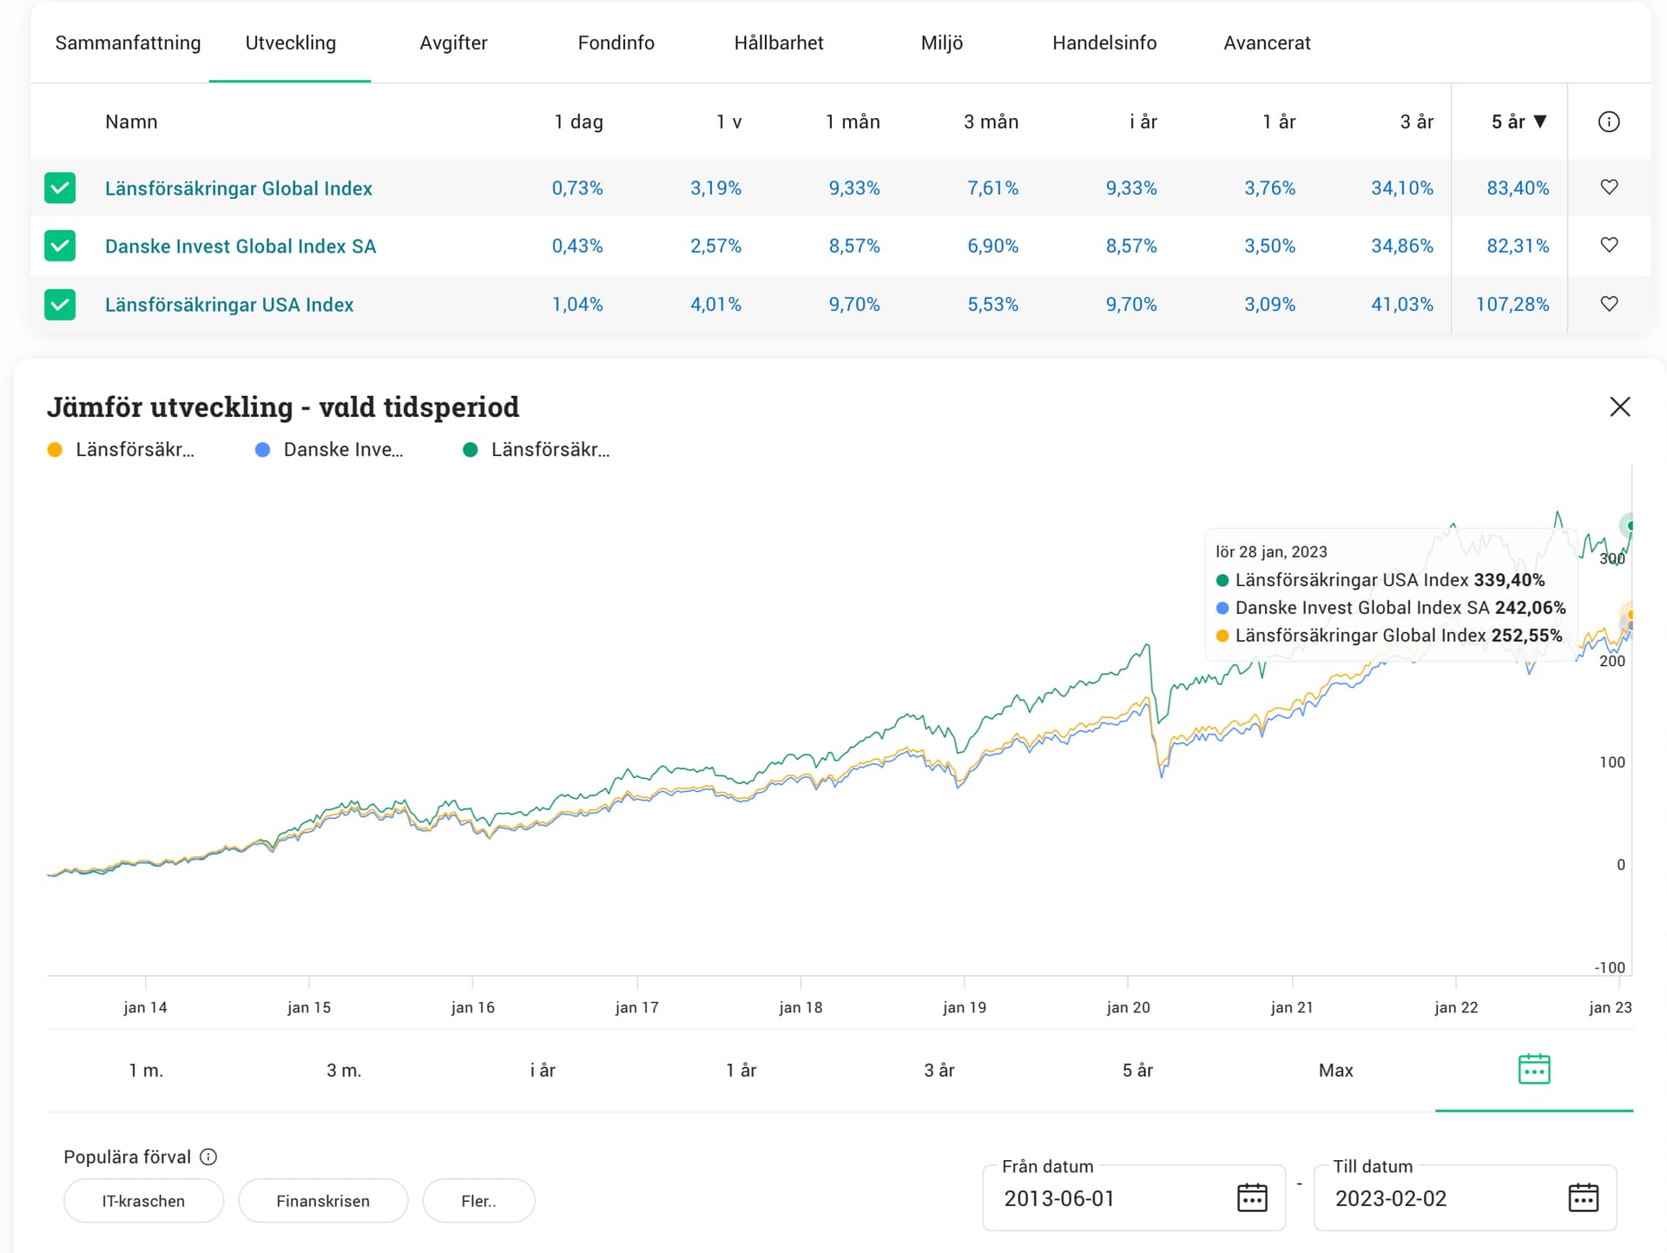The image size is (1667, 1253).
Task: Sort by the 5 år column arrow
Action: 1540,122
